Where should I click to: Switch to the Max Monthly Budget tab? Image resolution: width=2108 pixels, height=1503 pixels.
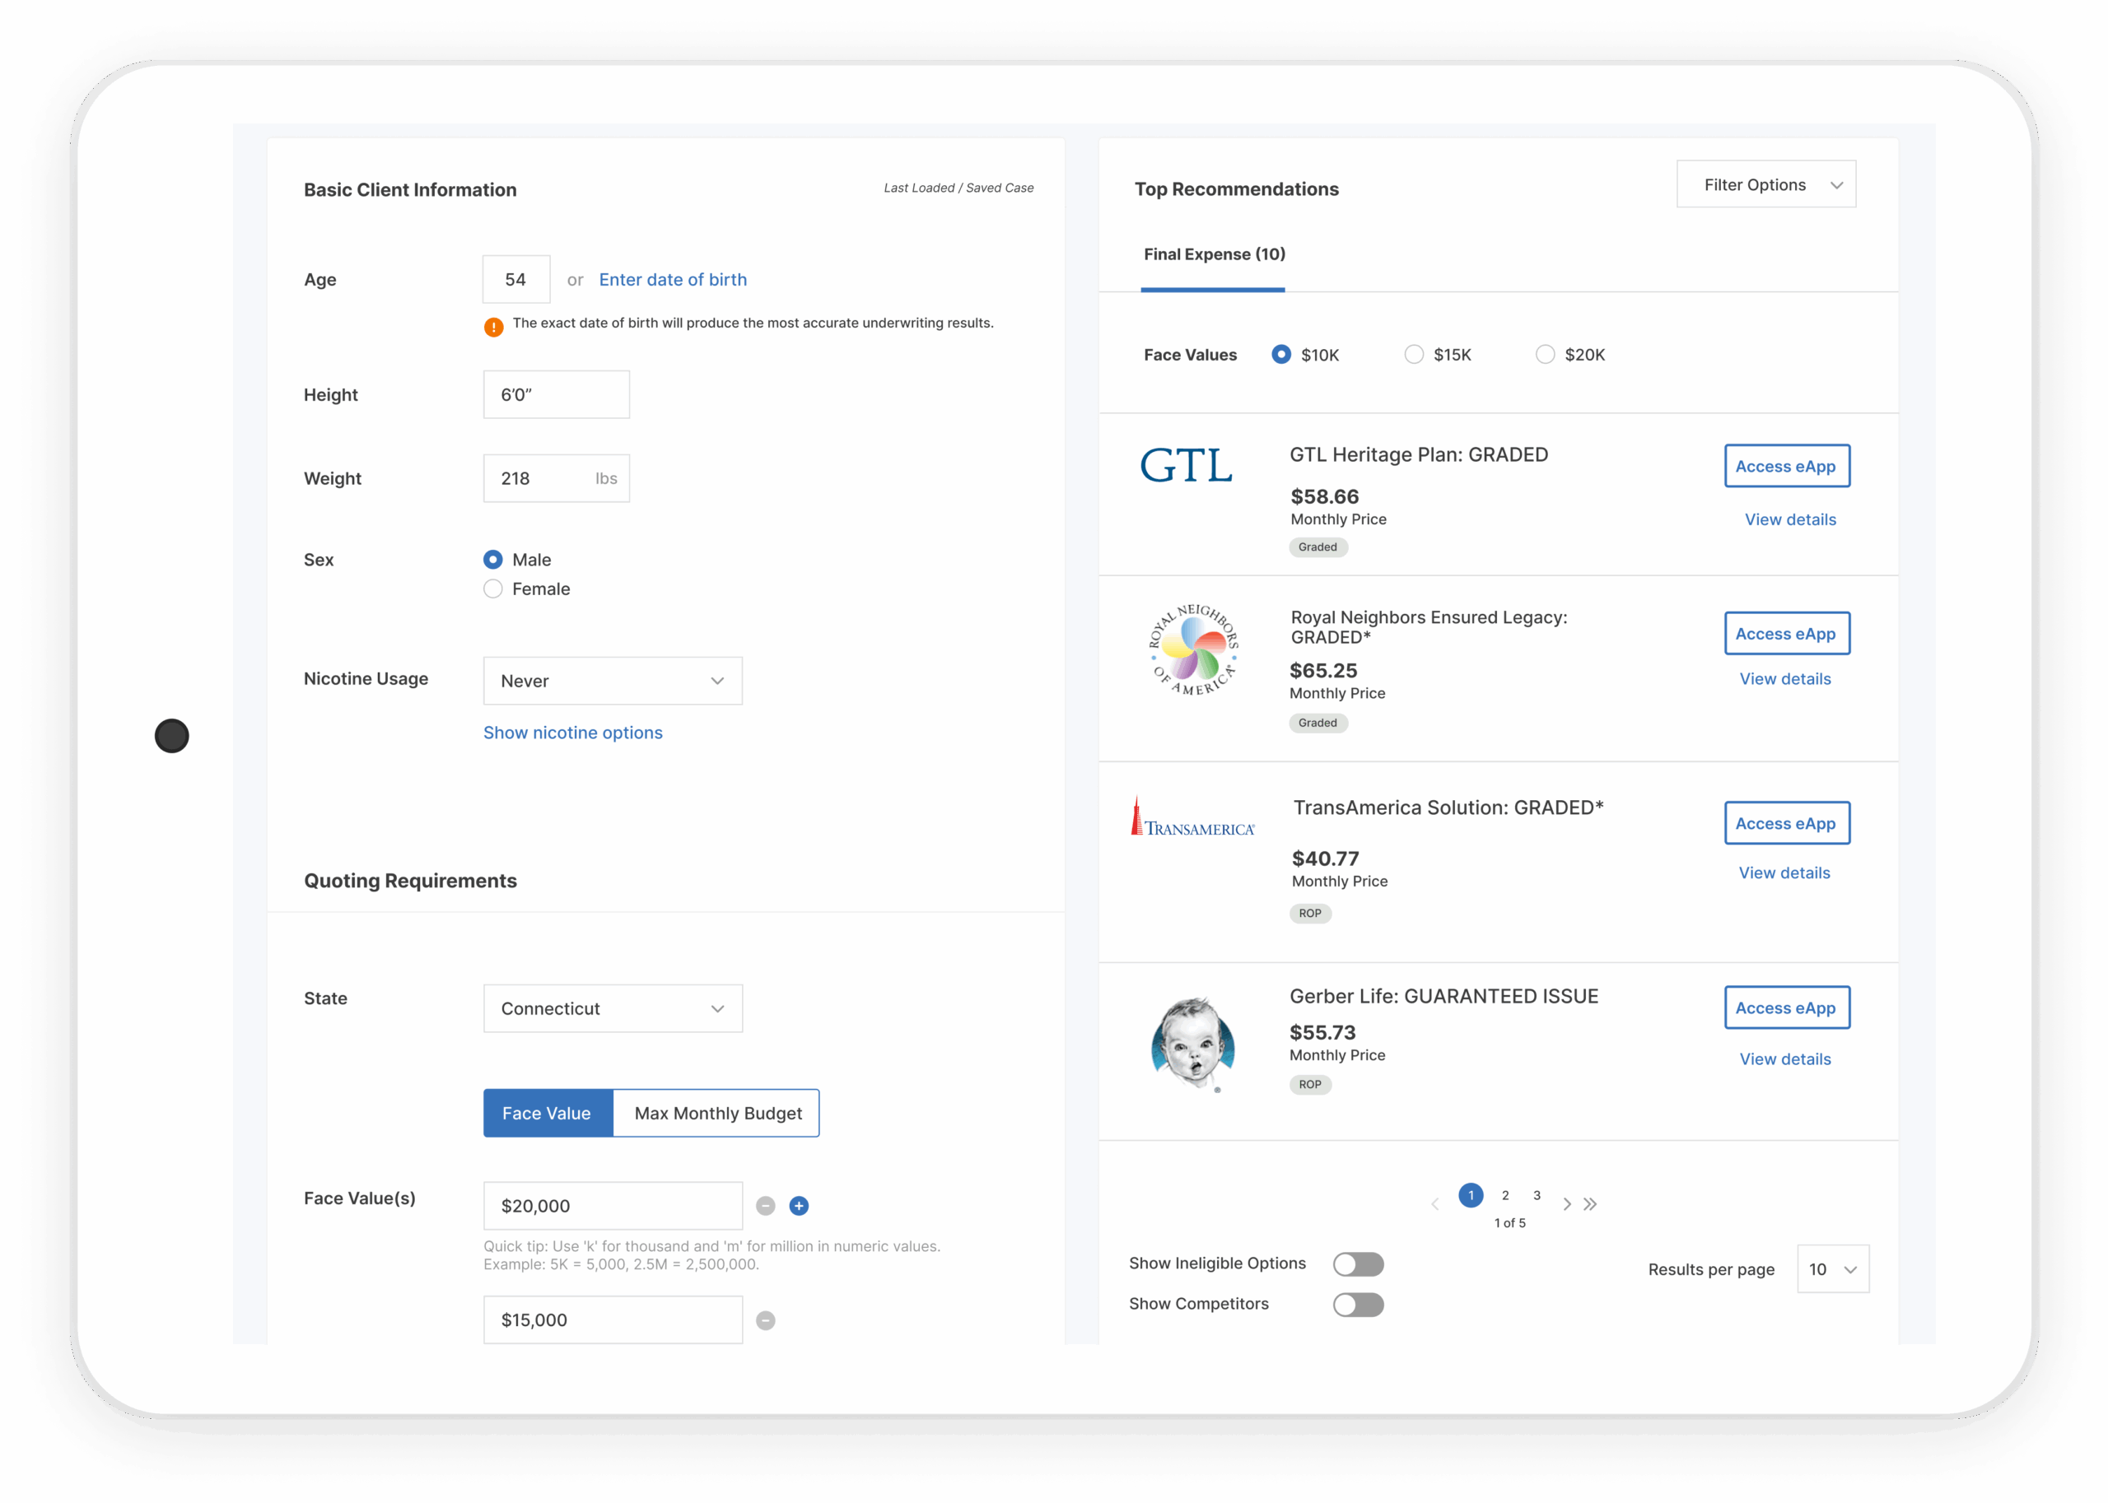(716, 1114)
